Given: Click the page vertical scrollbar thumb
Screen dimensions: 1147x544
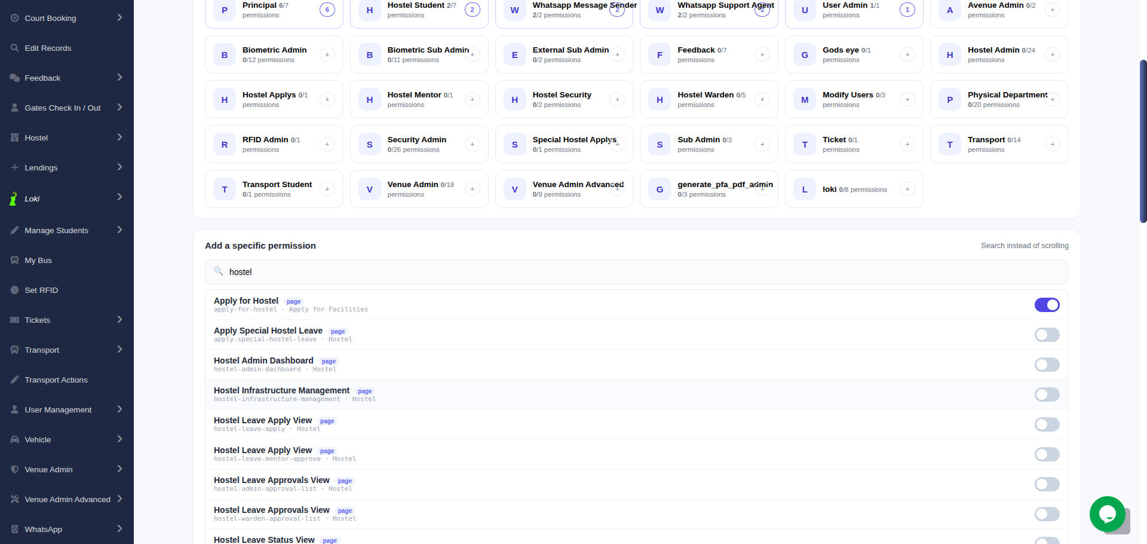Looking at the screenshot, I should (x=1143, y=141).
